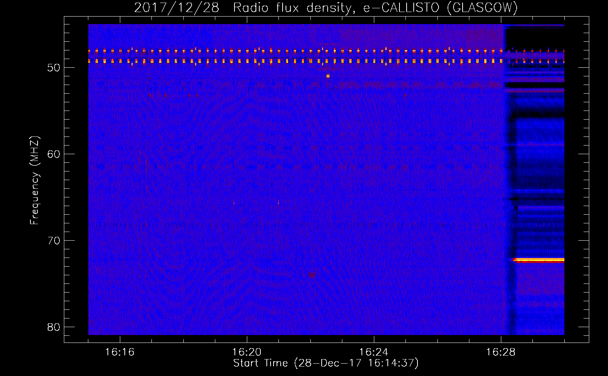
Task: Click the 80 frequency tick label
Action: pyautogui.click(x=54, y=327)
